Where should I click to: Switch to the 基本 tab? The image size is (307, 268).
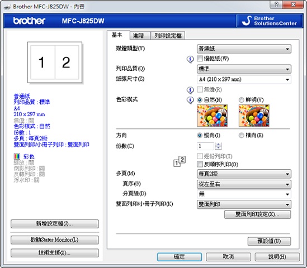(118, 35)
